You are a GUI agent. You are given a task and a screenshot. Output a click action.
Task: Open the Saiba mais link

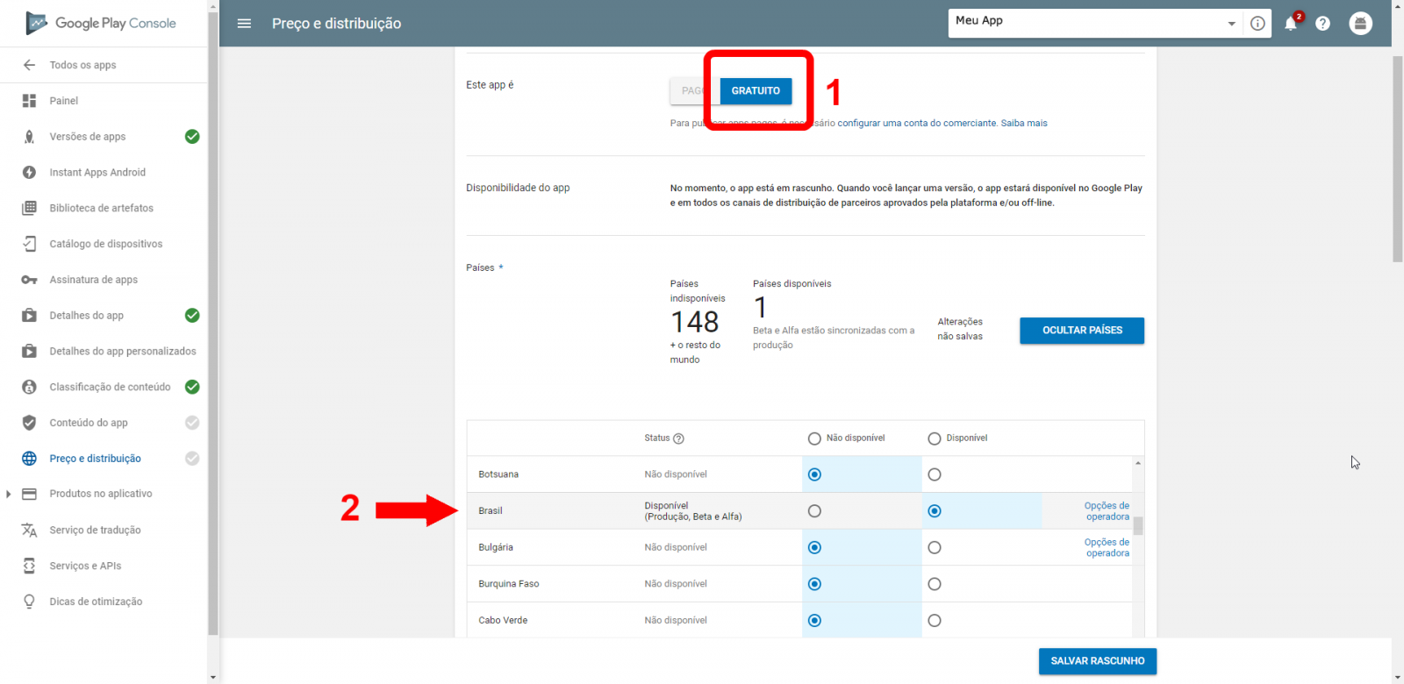coord(1024,124)
